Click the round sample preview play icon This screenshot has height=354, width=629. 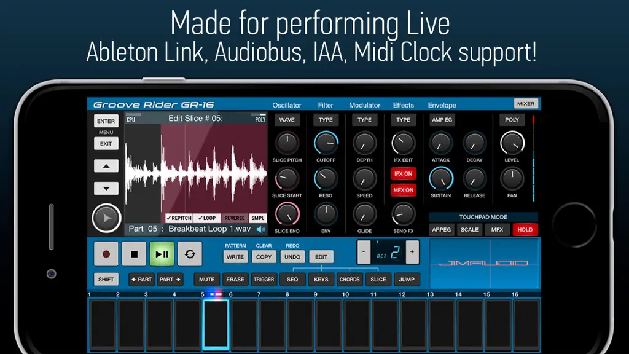tap(106, 218)
